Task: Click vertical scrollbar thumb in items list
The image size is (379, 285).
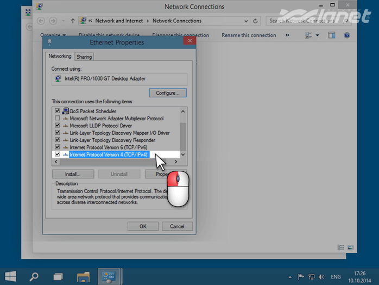Action: point(183,137)
